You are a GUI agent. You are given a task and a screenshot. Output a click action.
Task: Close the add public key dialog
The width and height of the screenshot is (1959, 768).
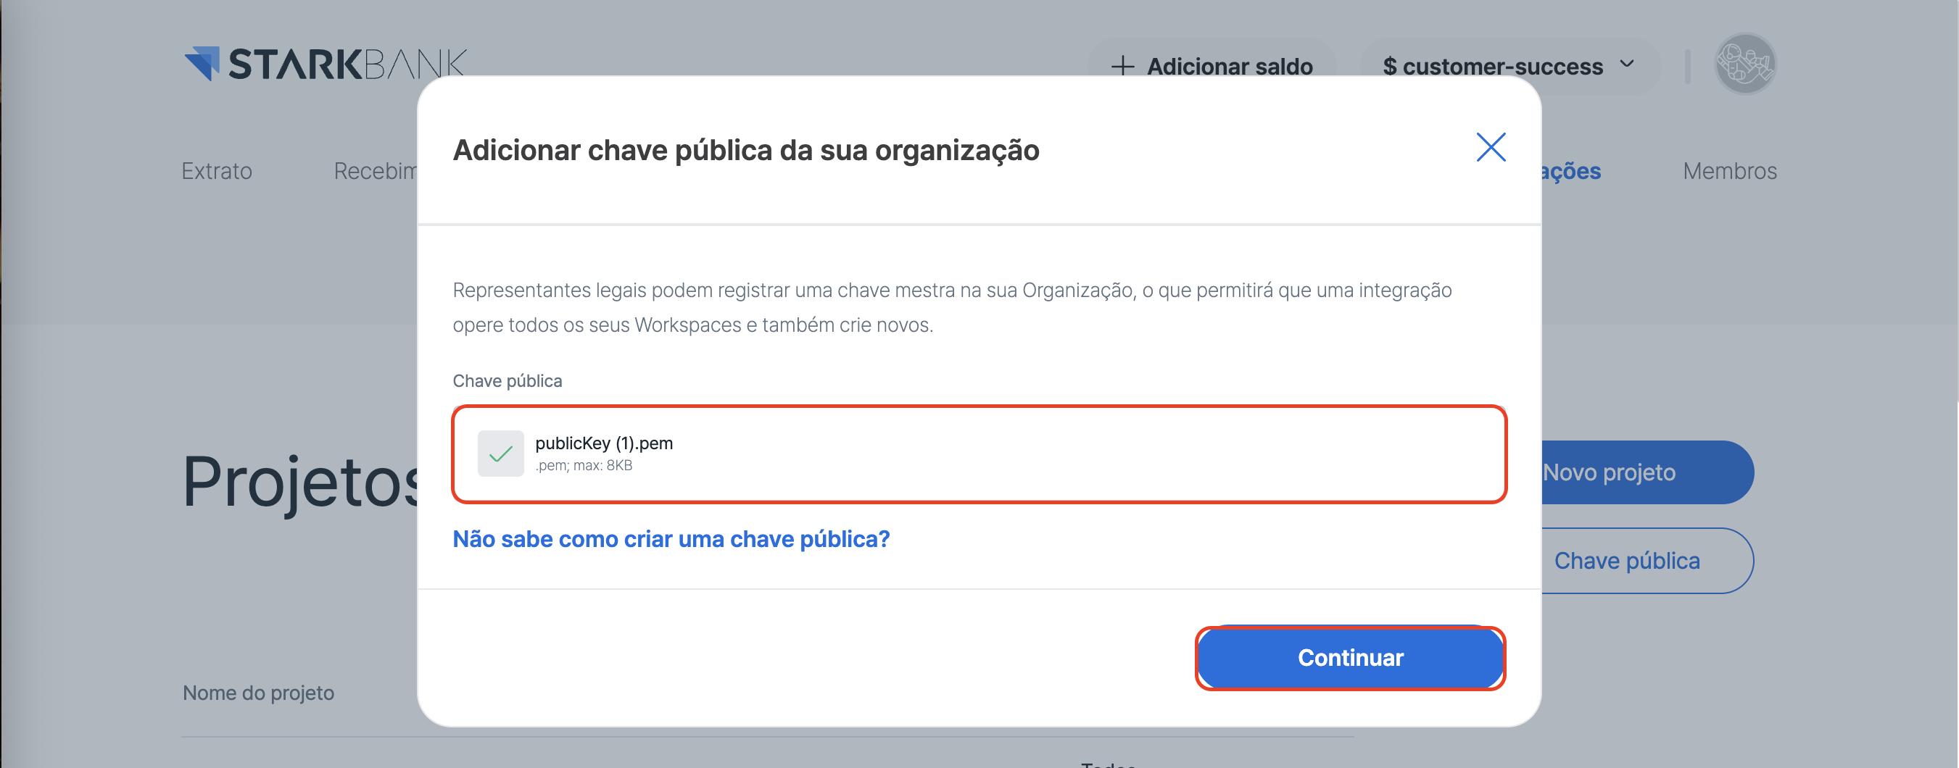[x=1490, y=147]
